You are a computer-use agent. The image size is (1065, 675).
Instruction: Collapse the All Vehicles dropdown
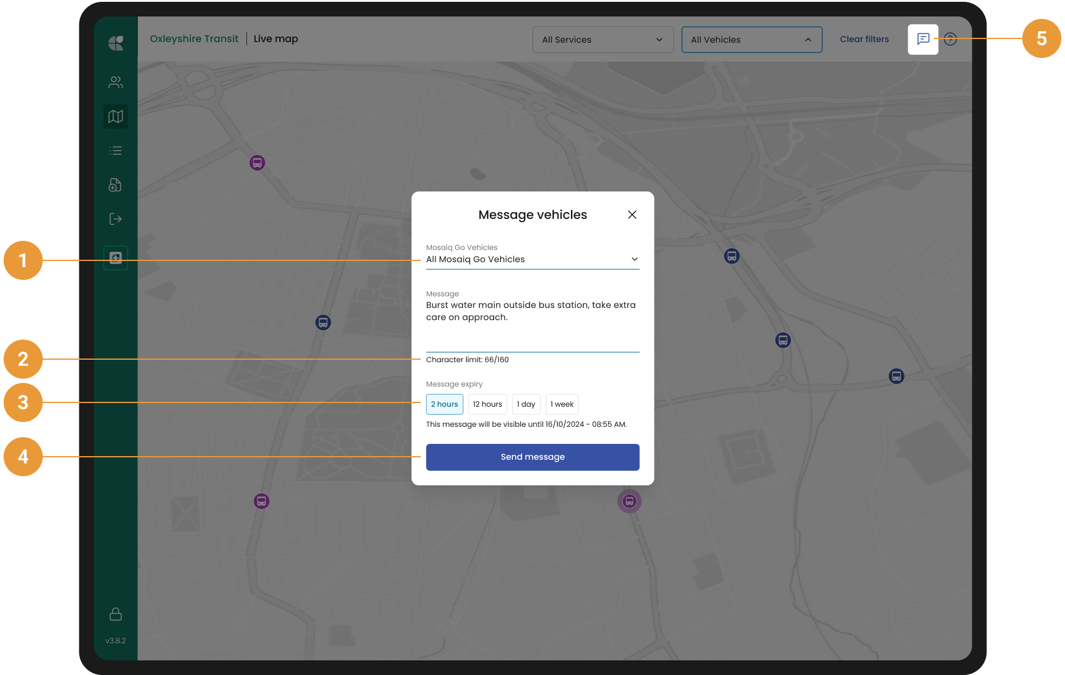point(751,40)
